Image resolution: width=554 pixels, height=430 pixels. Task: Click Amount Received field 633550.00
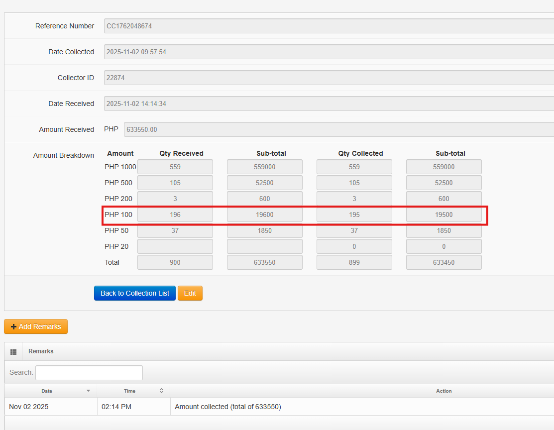tap(339, 129)
